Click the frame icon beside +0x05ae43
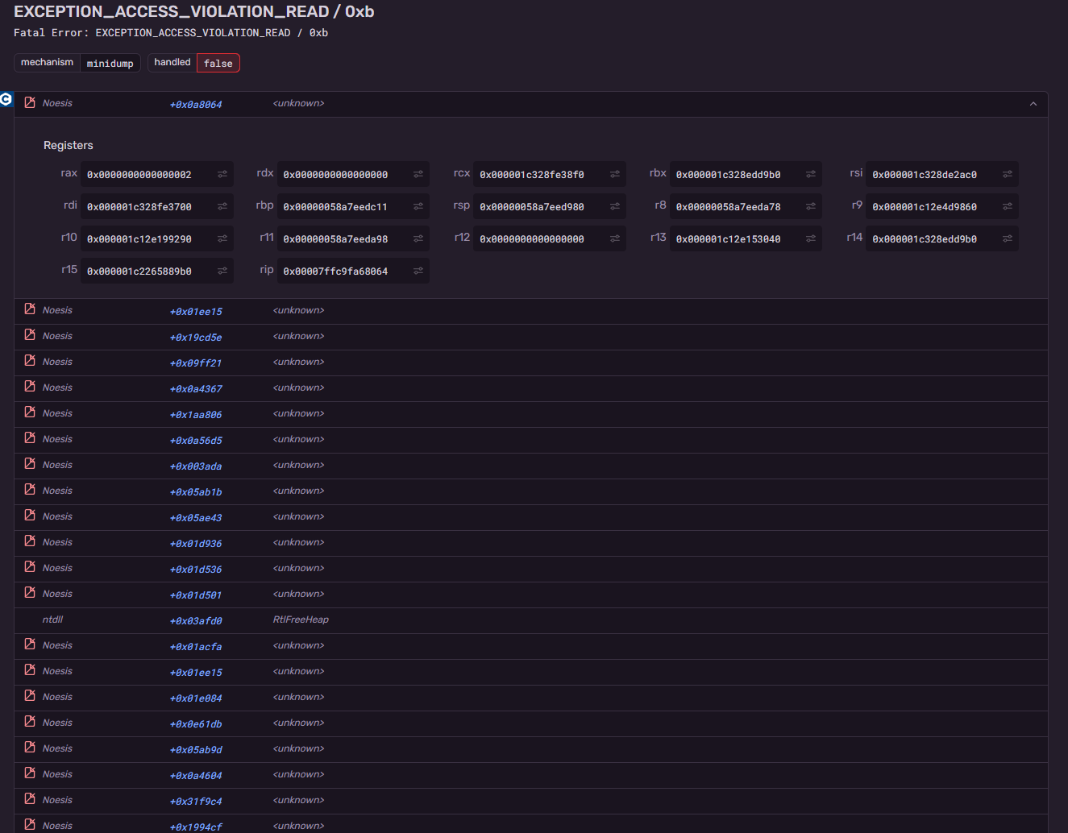 (30, 516)
